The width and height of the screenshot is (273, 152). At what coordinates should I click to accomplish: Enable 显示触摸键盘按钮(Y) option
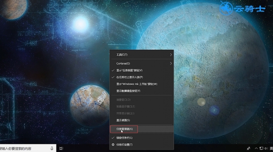coord(142,91)
